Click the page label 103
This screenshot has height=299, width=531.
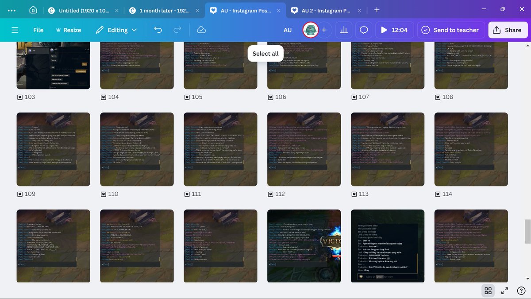coord(30,97)
